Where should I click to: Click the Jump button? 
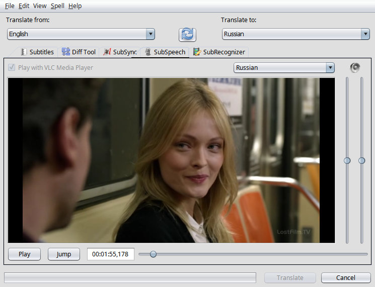[x=63, y=254]
